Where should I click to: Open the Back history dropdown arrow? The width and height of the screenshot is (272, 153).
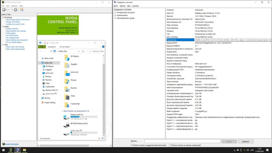coord(12,10)
